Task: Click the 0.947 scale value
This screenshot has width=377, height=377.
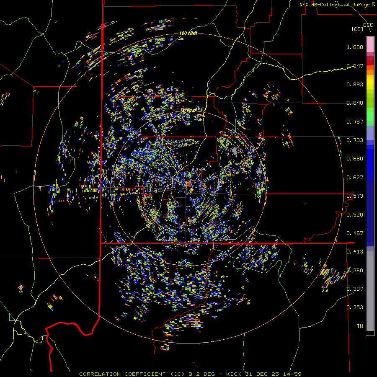Action: tap(355, 66)
